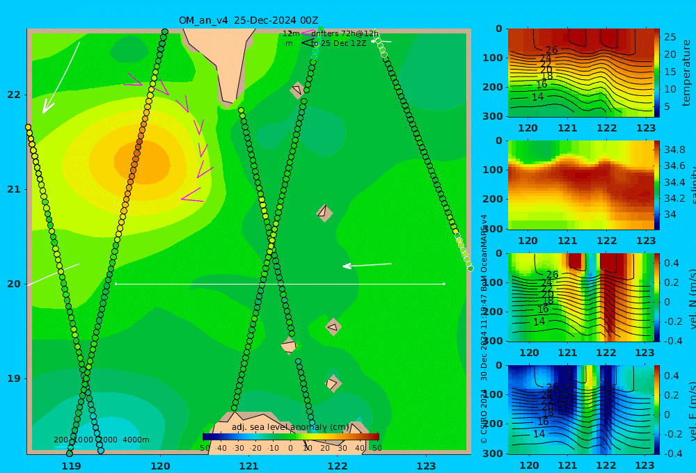The width and height of the screenshot is (696, 473).
Task: Click the island diamond near 20.75°N
Action: 324,213
